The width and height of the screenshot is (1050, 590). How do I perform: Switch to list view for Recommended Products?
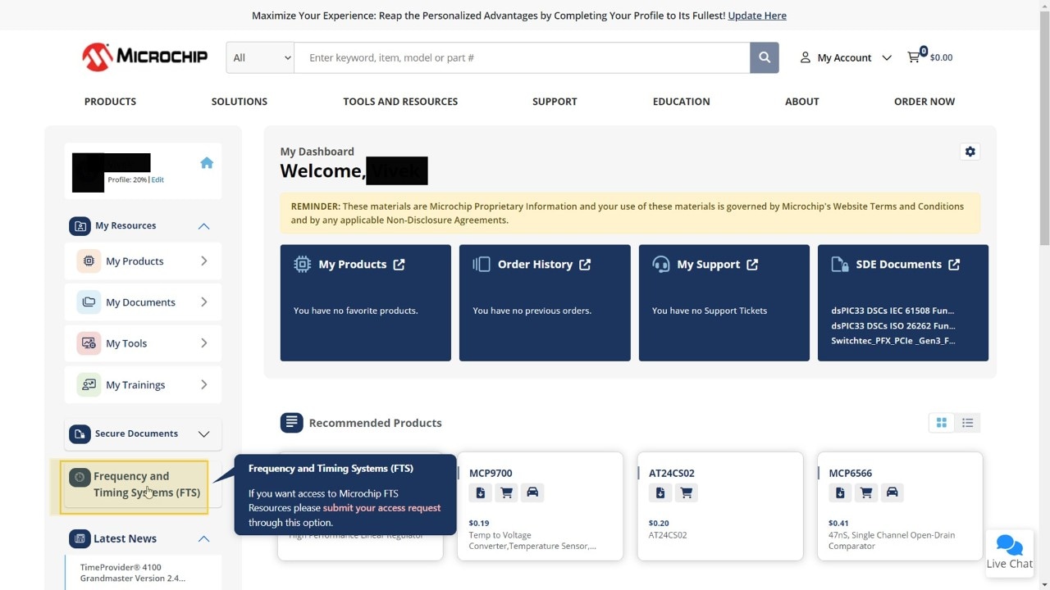click(967, 422)
